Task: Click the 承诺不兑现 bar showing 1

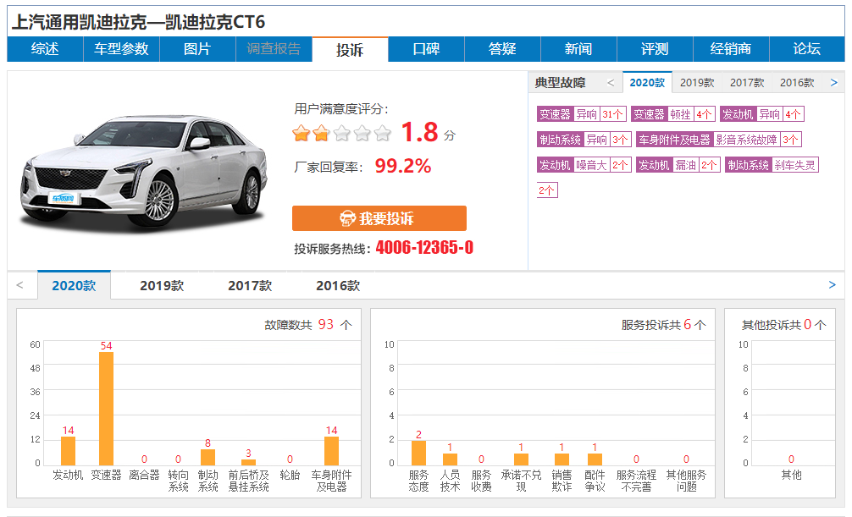Action: coord(521,459)
